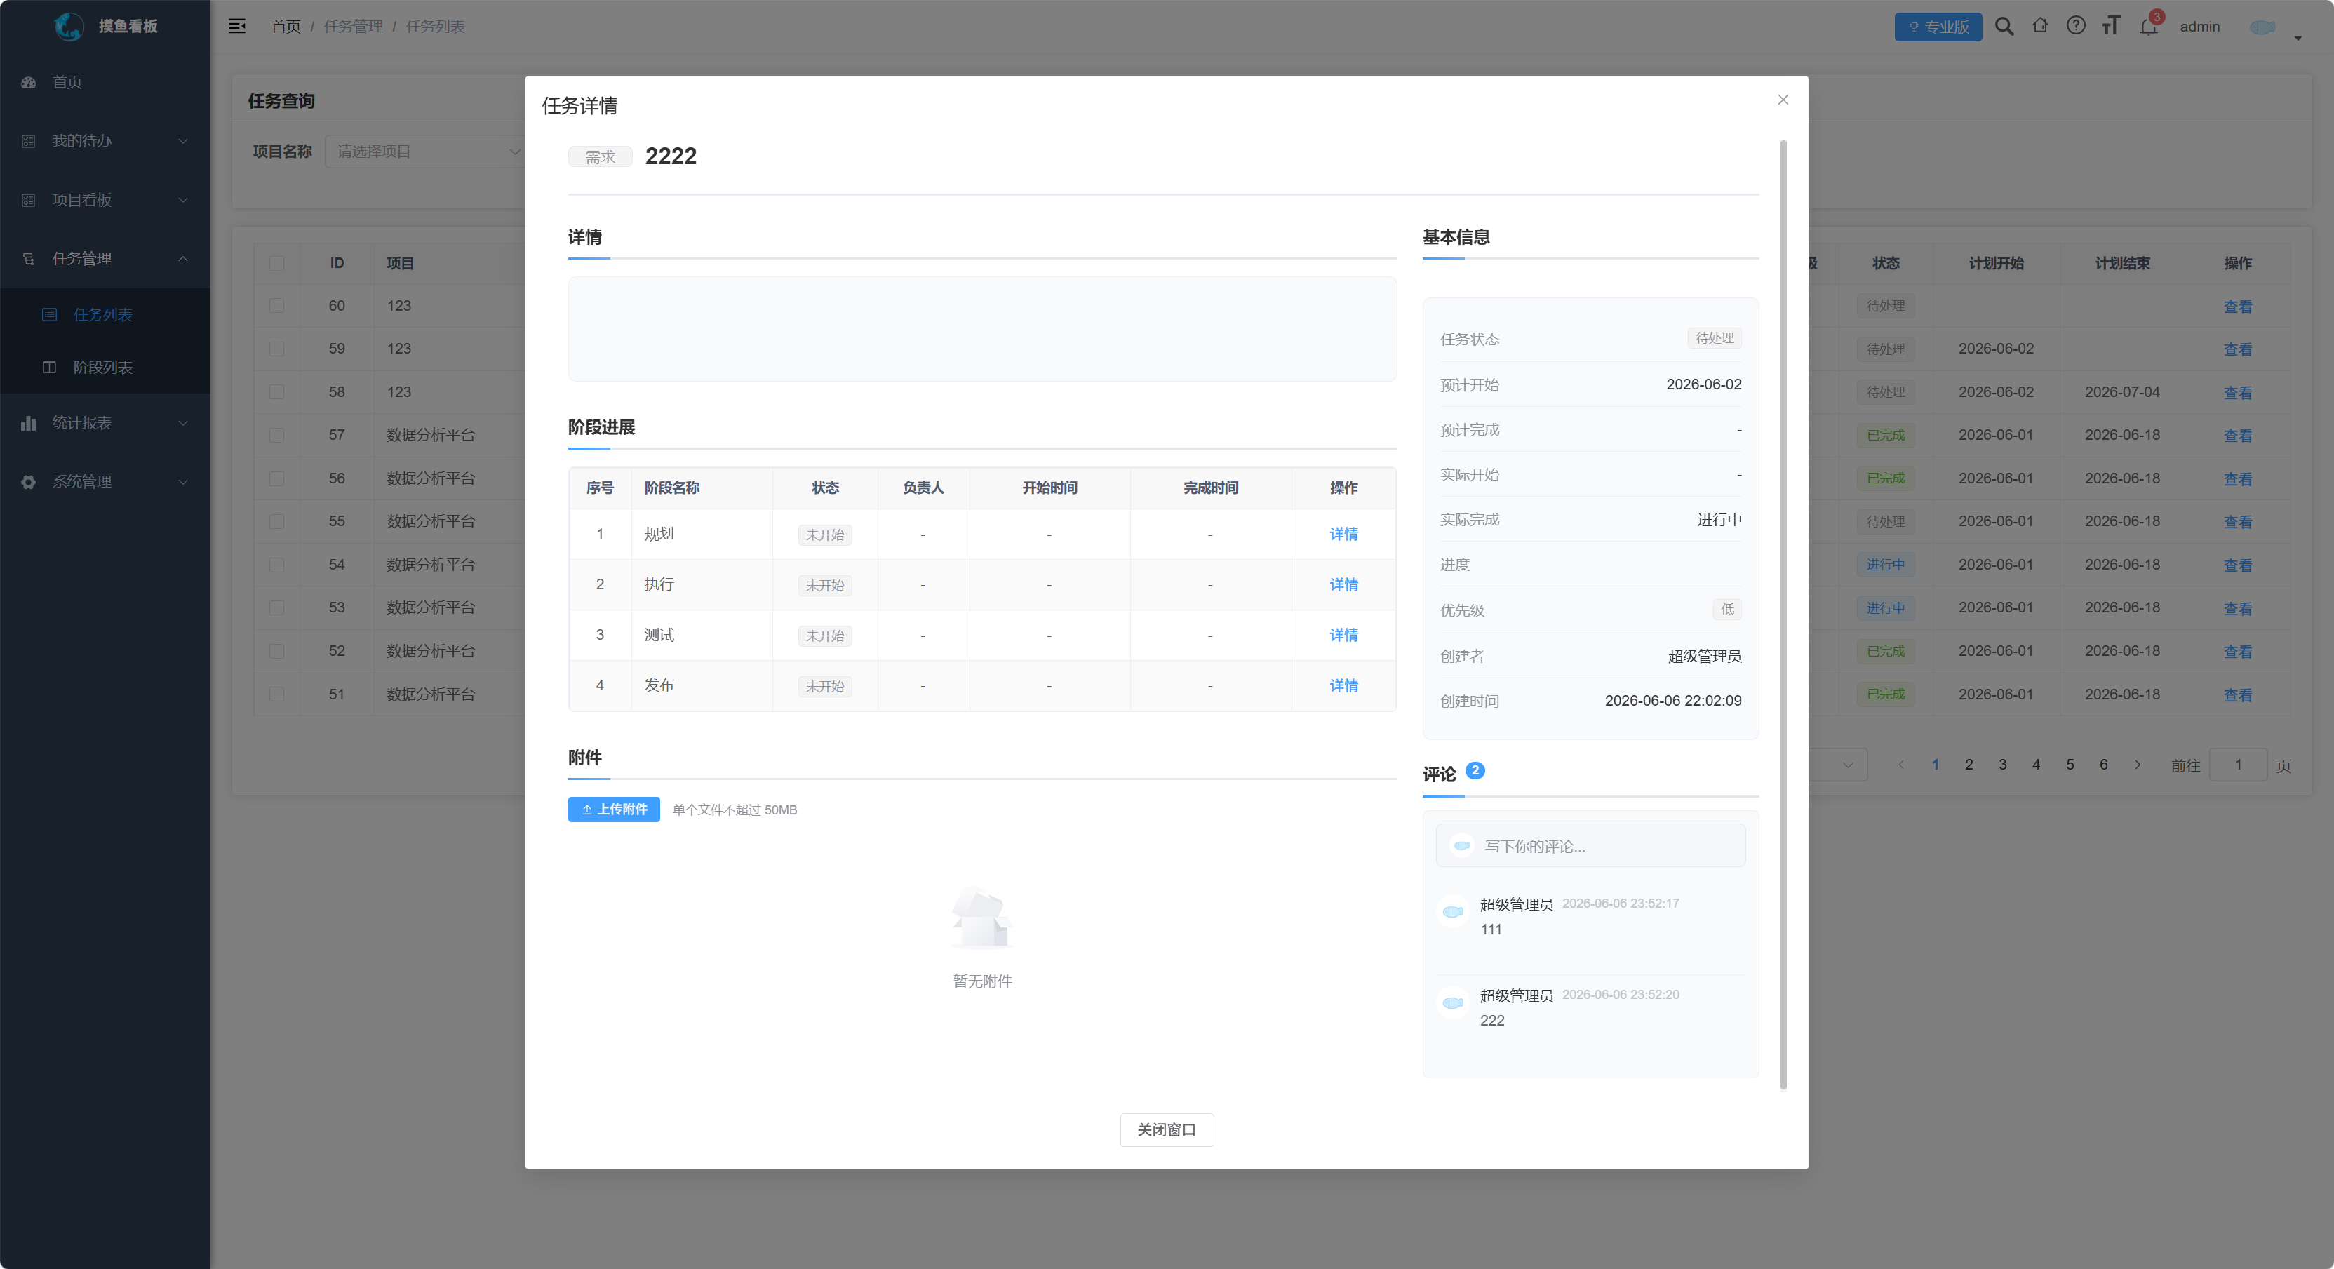
Task: Toggle the select-all checkbox in table header
Action: pos(276,262)
